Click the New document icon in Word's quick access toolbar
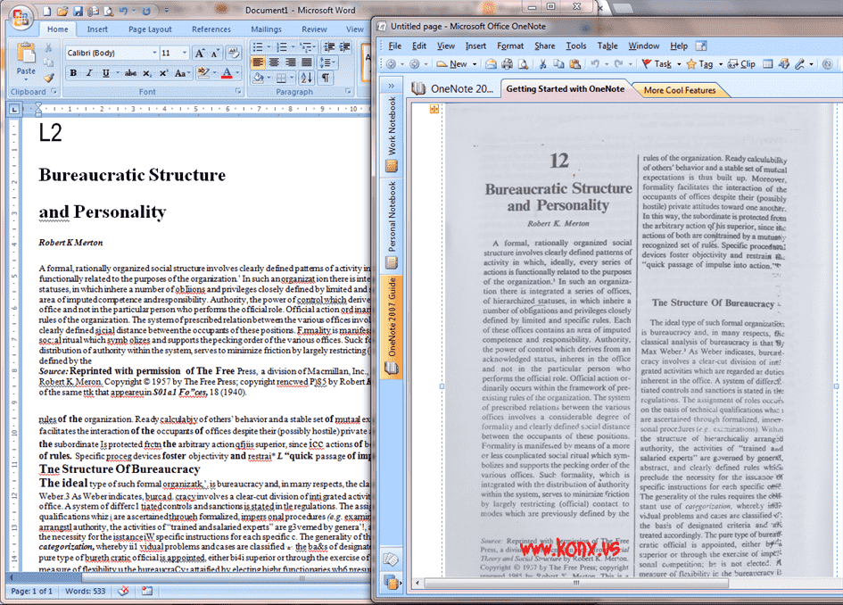The image size is (843, 605). coord(47,11)
